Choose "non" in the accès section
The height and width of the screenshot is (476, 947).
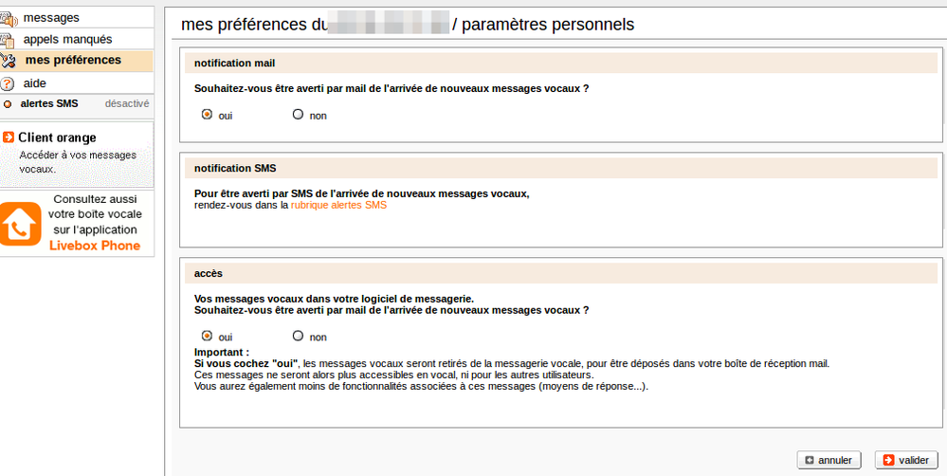click(x=298, y=336)
